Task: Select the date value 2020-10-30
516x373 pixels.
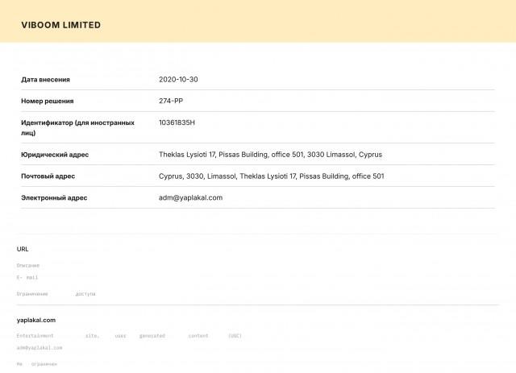Action: pos(178,79)
